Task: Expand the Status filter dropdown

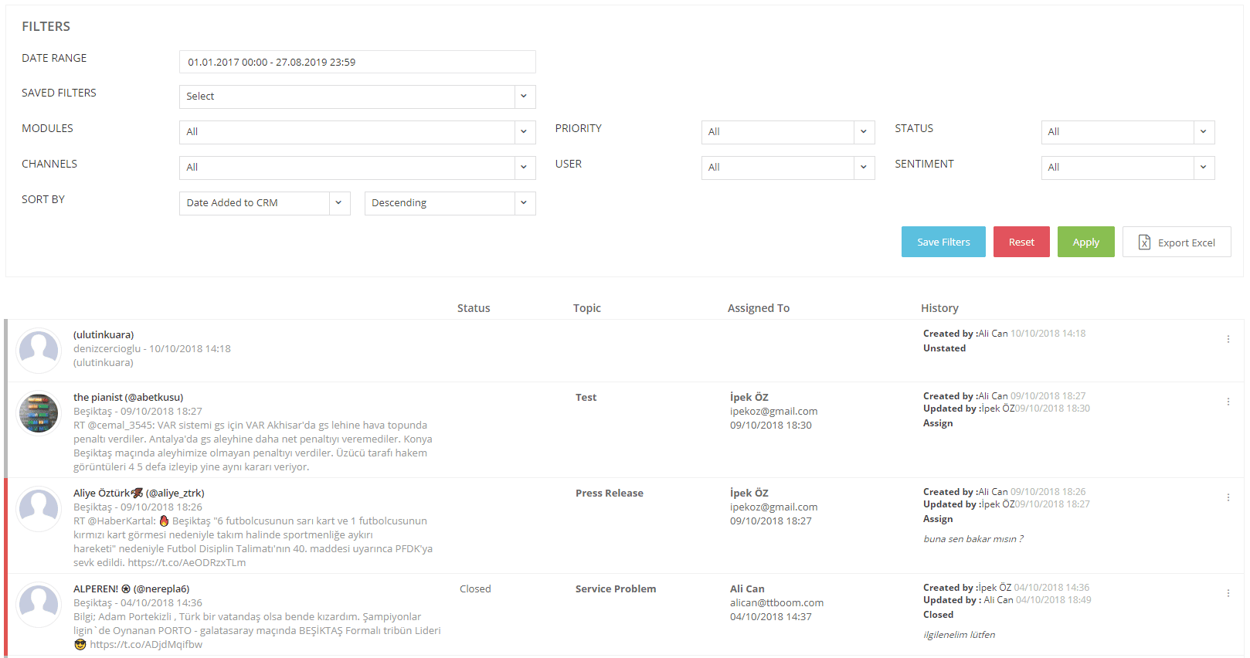Action: pos(1128,132)
